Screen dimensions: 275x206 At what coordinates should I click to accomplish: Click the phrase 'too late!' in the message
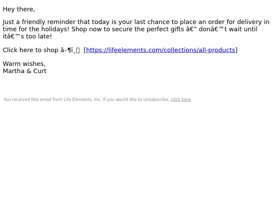39,36
